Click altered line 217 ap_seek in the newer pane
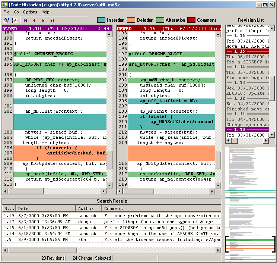The width and height of the screenshot is (277, 263). (x=172, y=174)
